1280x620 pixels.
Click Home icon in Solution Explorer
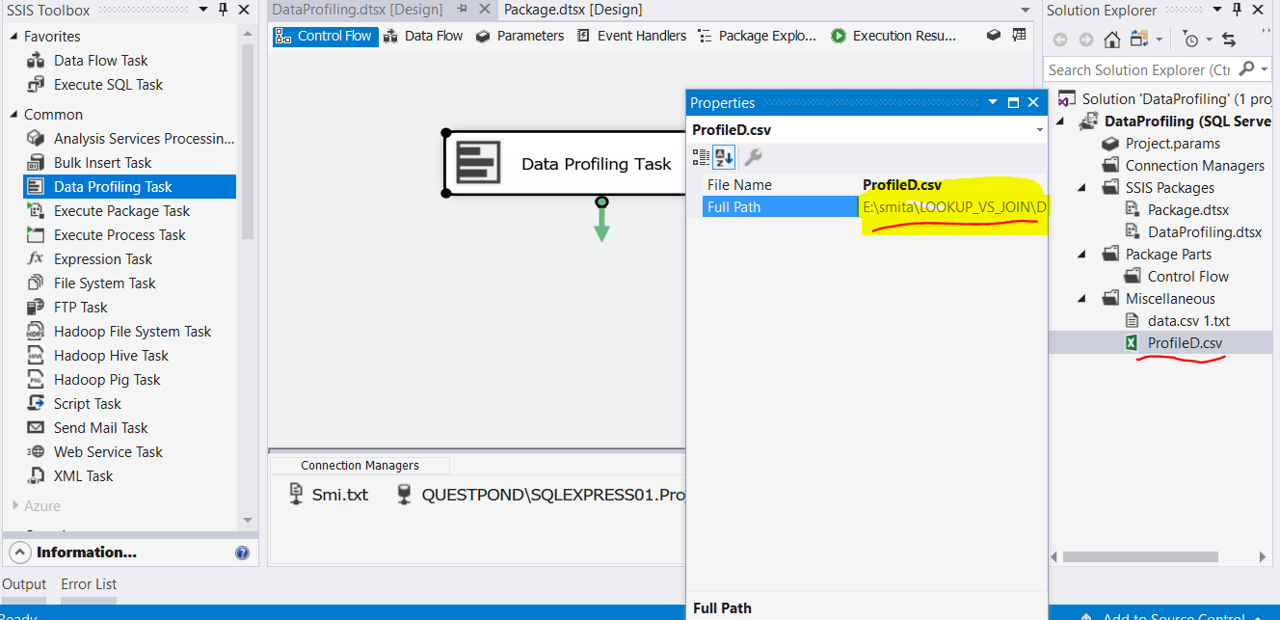point(1112,40)
